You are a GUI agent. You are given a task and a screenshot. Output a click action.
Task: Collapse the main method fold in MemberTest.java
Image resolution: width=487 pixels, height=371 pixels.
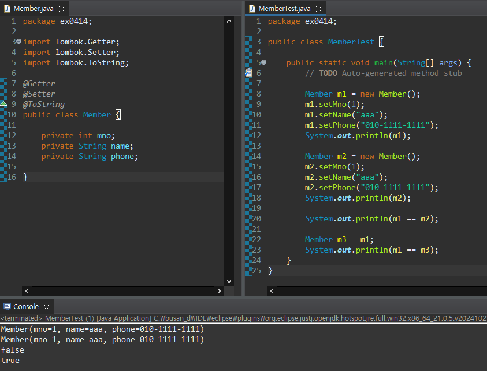pos(263,62)
